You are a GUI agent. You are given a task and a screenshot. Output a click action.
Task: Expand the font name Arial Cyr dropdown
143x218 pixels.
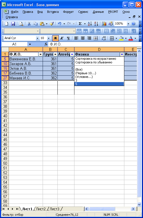(x=37, y=38)
